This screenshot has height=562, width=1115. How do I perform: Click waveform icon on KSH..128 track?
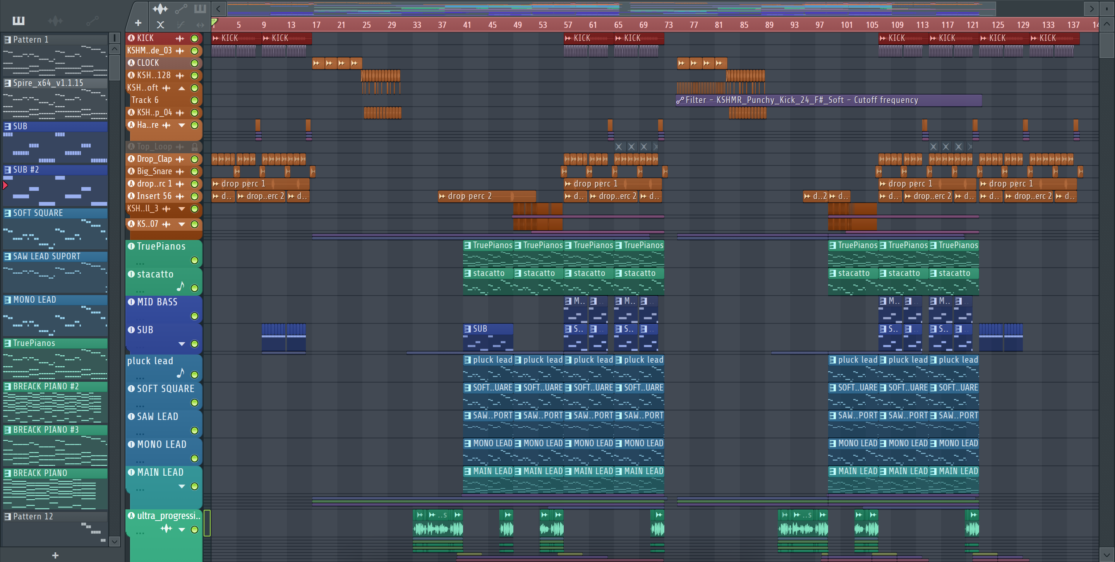click(180, 76)
